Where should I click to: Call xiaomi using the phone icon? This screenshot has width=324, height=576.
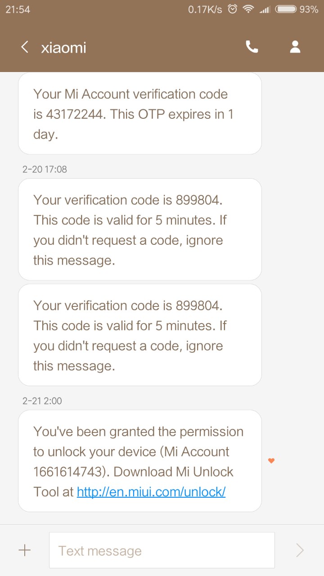pyautogui.click(x=252, y=47)
